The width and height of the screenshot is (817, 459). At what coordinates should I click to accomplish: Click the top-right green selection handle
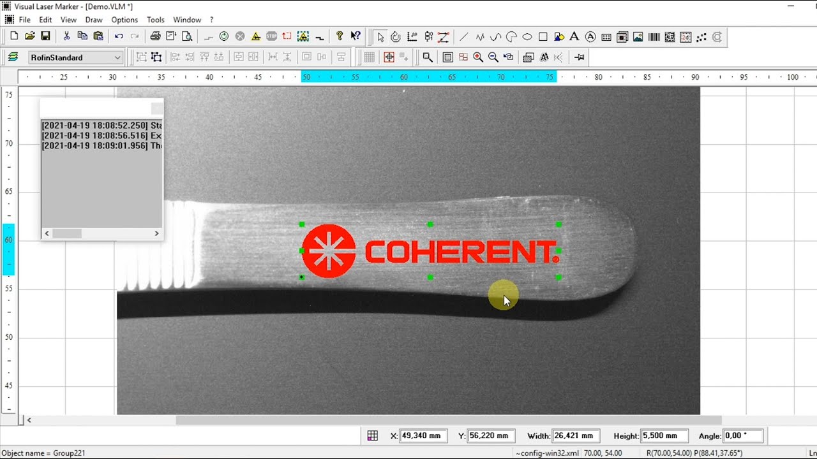coord(558,224)
